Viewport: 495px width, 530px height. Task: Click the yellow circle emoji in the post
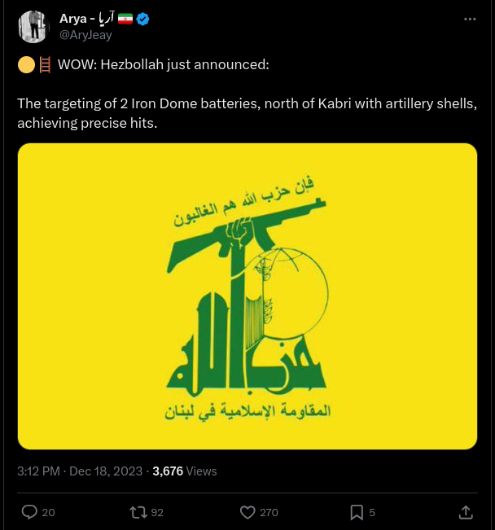25,65
